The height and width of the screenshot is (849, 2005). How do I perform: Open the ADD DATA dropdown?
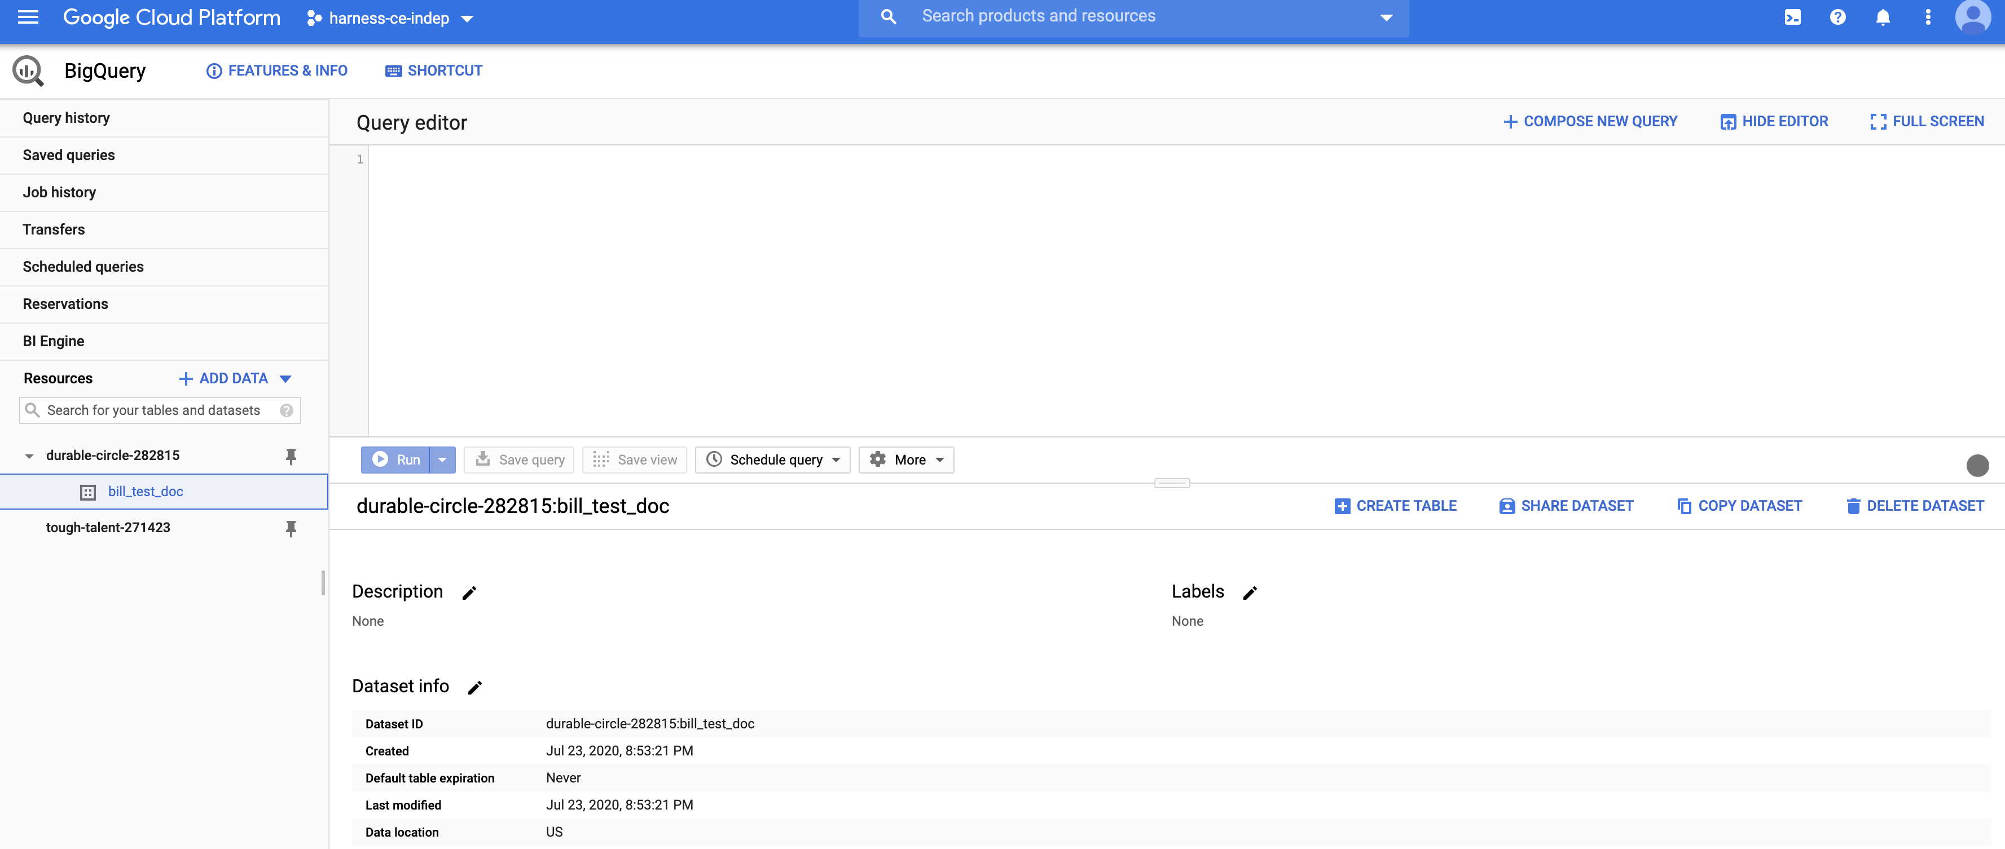[235, 379]
